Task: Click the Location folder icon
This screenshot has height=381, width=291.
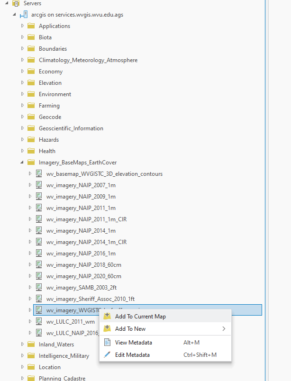Action: click(x=31, y=367)
